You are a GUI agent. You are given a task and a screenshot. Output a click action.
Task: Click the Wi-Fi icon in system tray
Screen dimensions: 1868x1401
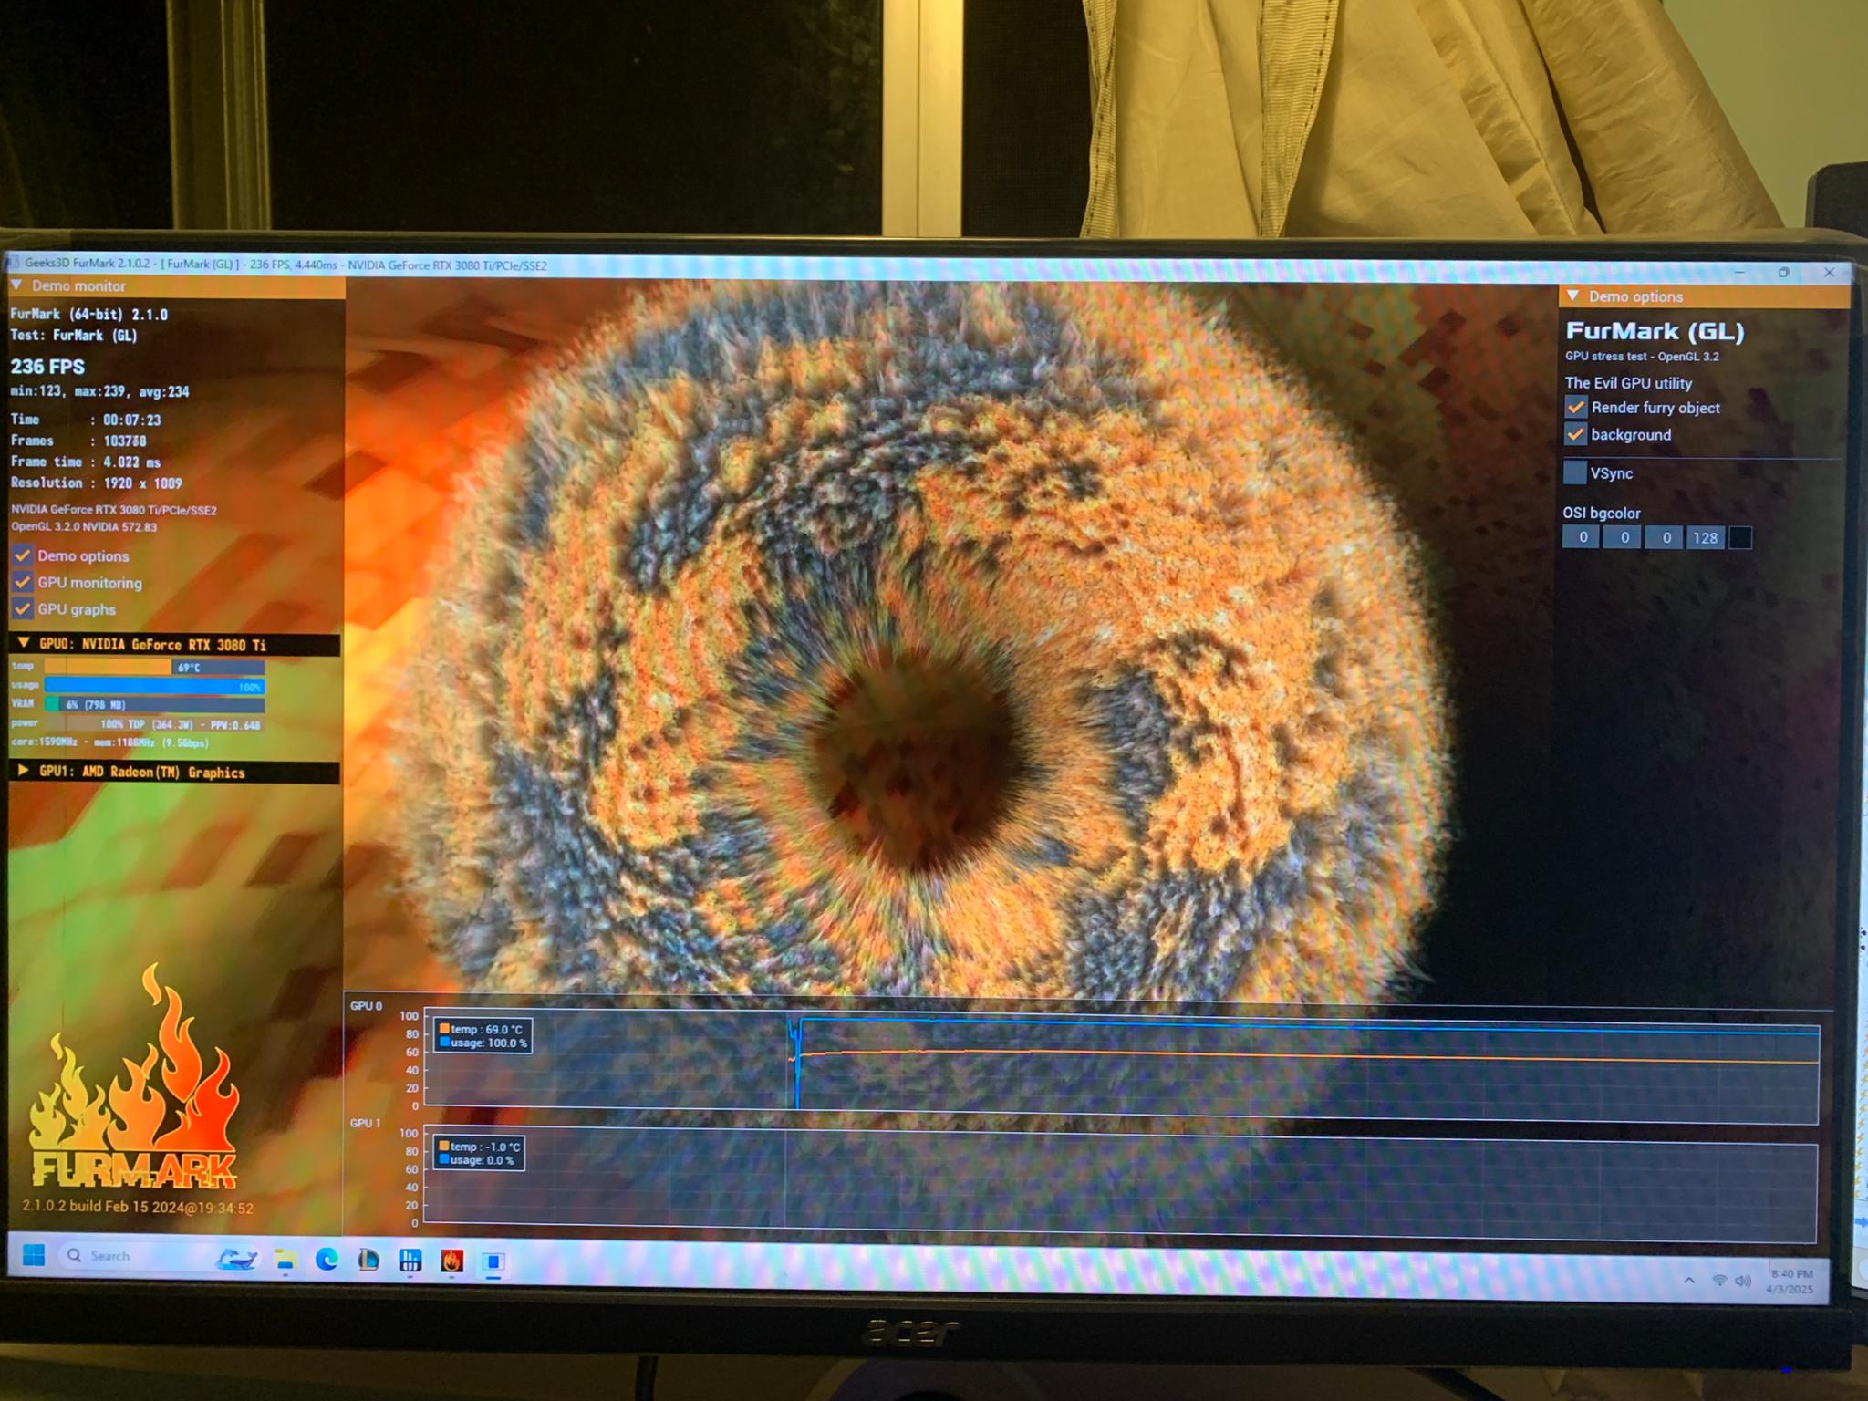(1719, 1281)
